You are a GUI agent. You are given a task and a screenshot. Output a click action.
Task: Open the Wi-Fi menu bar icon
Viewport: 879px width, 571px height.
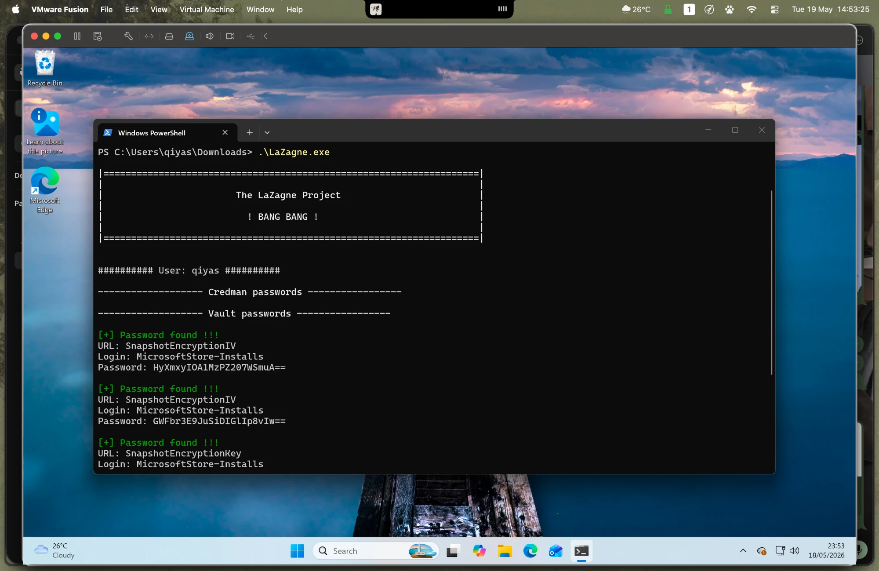pyautogui.click(x=752, y=9)
